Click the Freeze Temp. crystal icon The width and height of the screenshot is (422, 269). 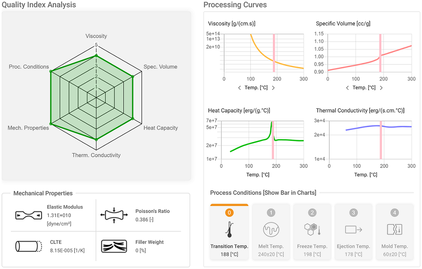click(312, 229)
